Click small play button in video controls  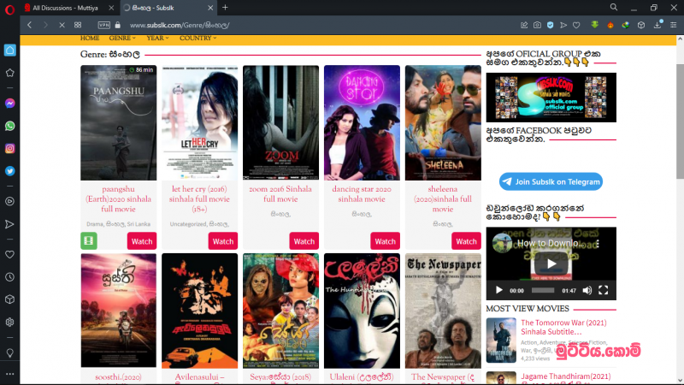[499, 290]
